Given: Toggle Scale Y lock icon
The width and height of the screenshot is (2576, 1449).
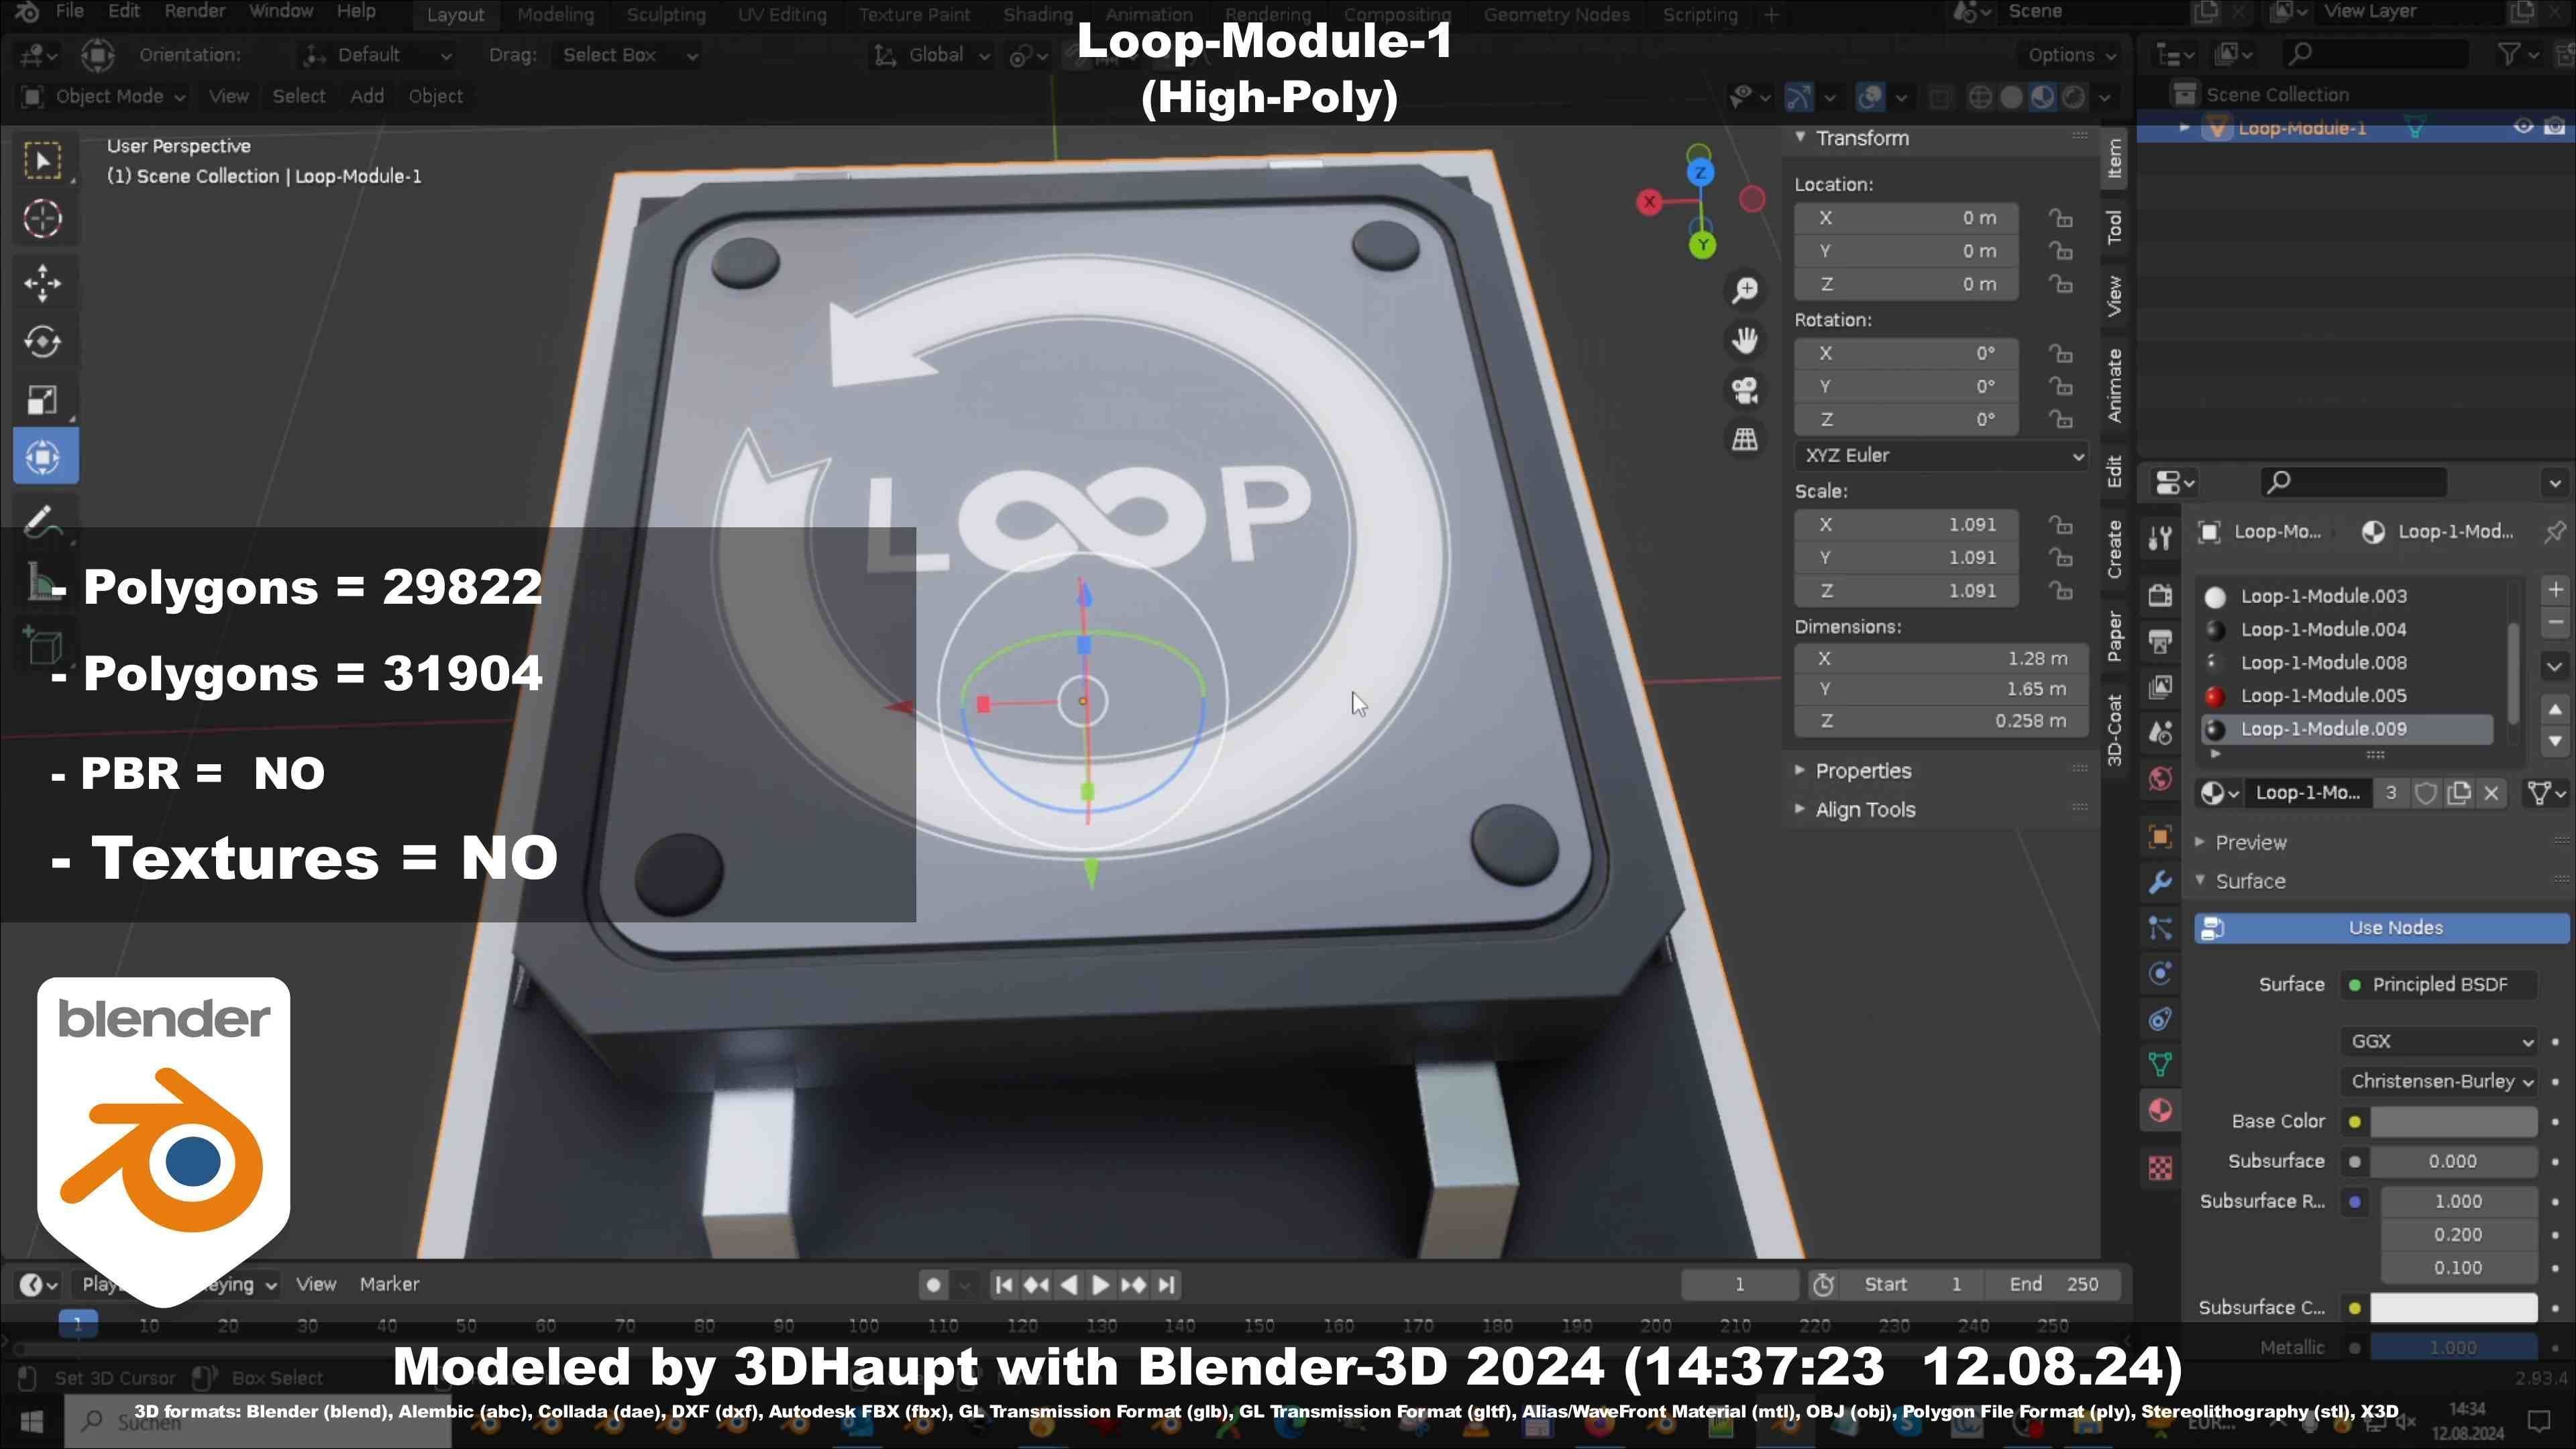Looking at the screenshot, I should pyautogui.click(x=2060, y=558).
